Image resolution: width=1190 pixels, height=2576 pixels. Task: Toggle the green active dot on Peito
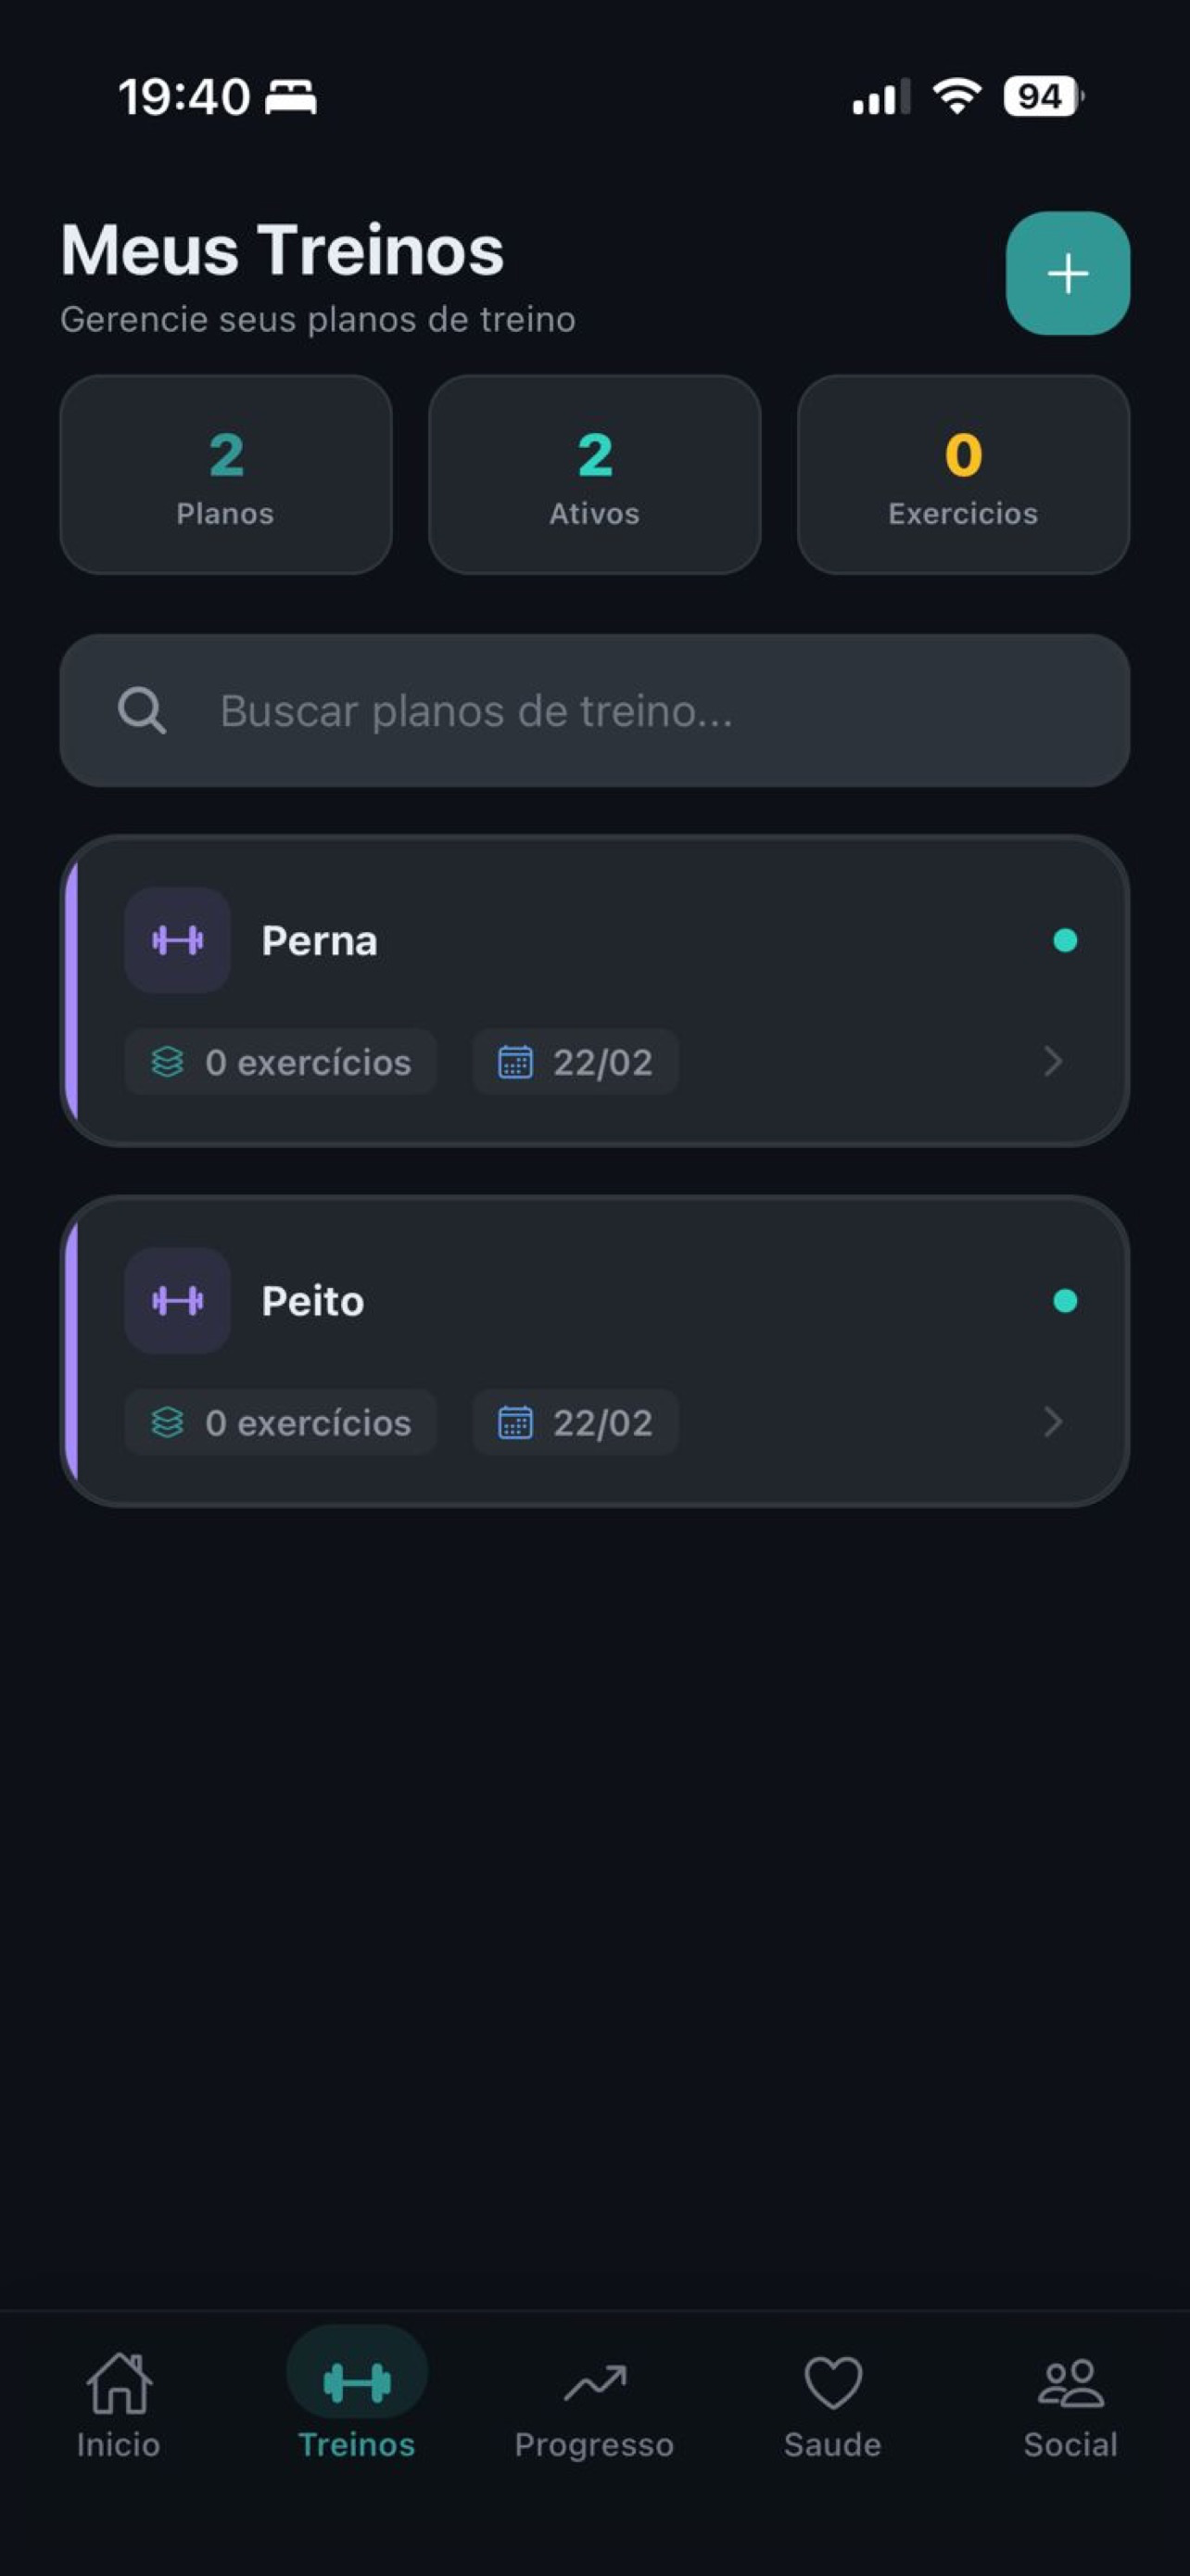point(1065,1300)
